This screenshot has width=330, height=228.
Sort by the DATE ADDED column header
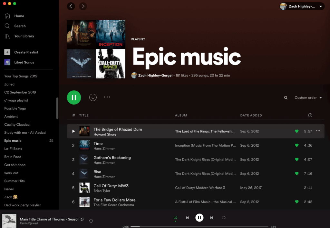[251, 115]
